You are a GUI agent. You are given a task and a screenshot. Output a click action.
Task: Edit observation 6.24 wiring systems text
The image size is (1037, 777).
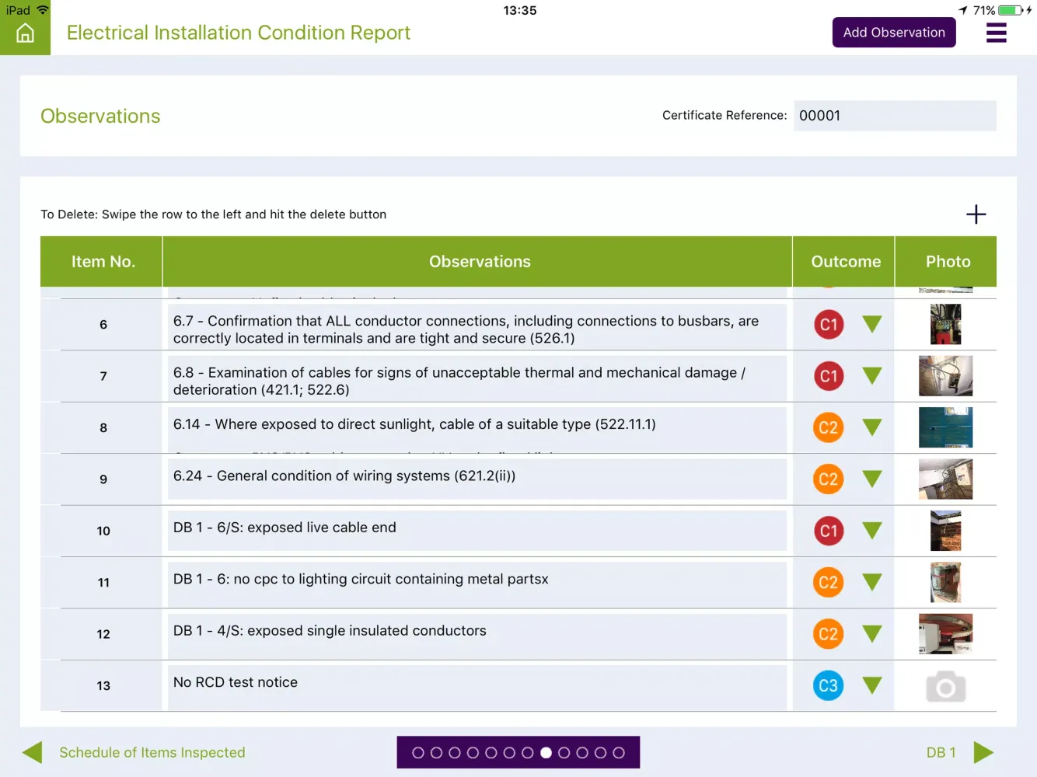(x=477, y=479)
